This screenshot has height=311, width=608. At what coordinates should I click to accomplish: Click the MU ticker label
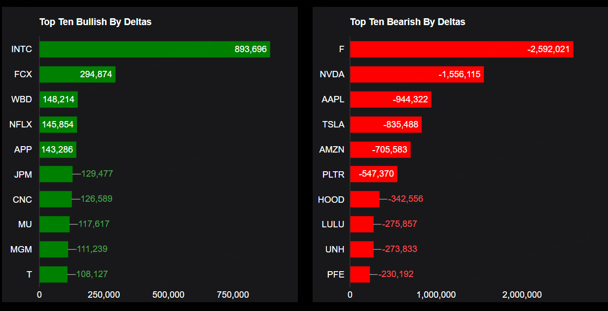click(25, 224)
